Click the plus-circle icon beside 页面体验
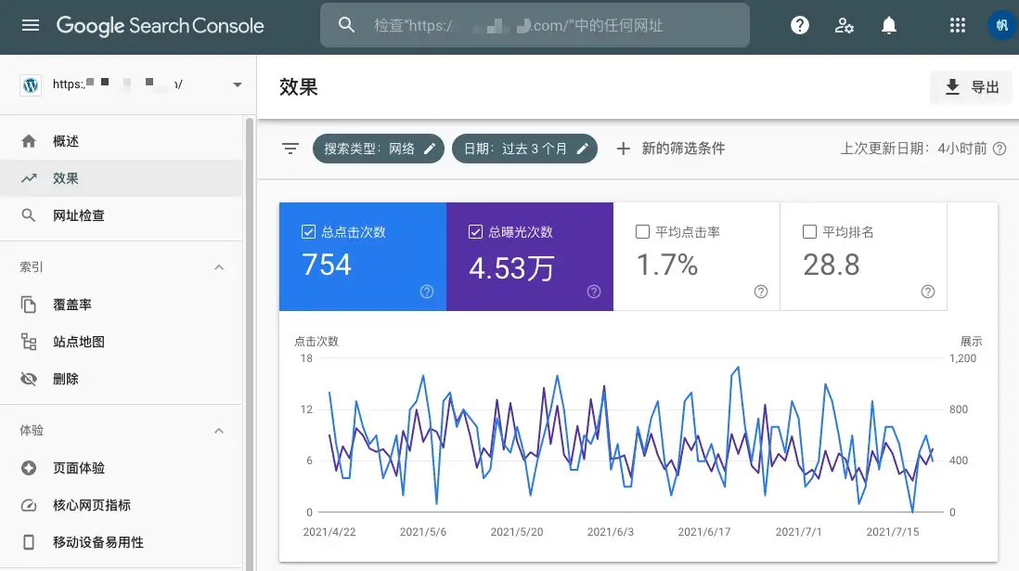The width and height of the screenshot is (1019, 571). [x=29, y=468]
